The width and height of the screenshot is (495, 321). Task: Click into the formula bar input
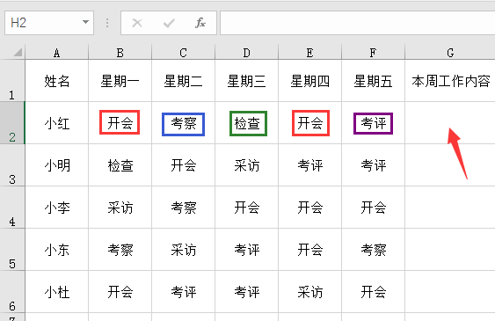tap(357, 23)
